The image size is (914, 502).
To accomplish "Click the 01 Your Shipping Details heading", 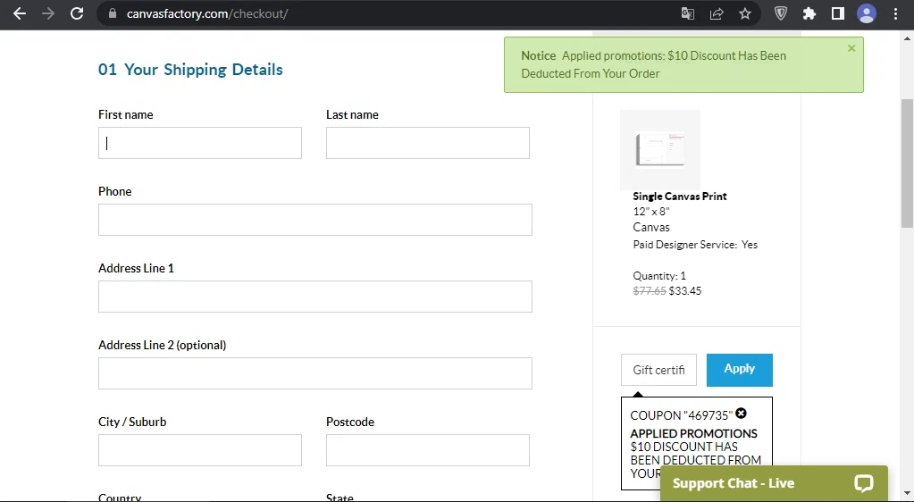I will tap(190, 70).
